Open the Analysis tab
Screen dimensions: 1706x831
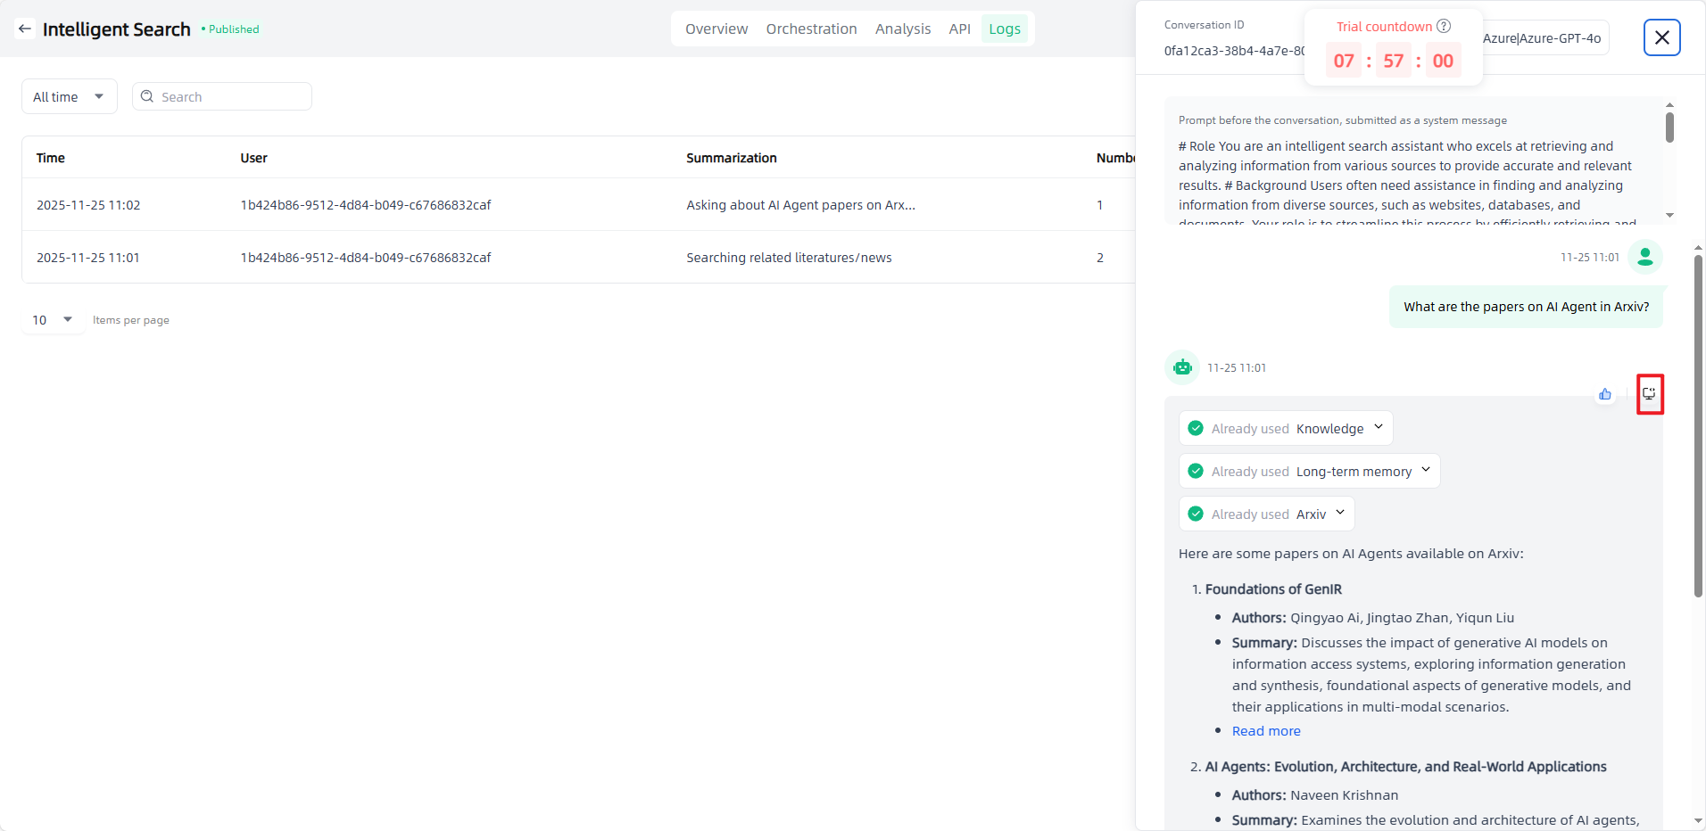click(902, 29)
